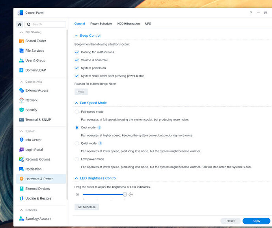Uncheck System powers on beep

click(77, 68)
